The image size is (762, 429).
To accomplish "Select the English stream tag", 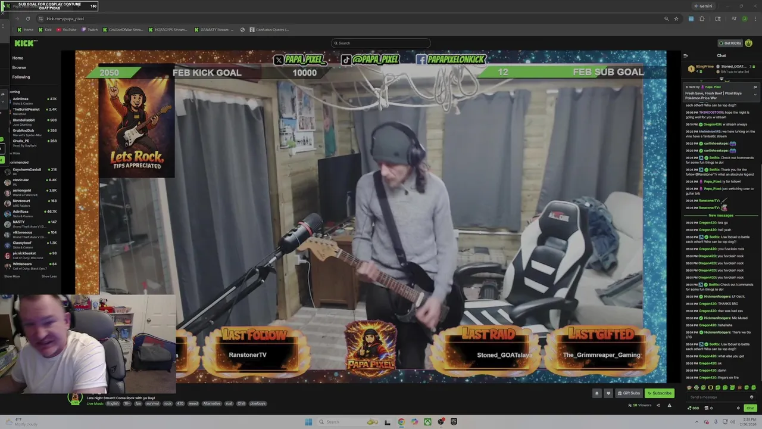I will pyautogui.click(x=113, y=403).
